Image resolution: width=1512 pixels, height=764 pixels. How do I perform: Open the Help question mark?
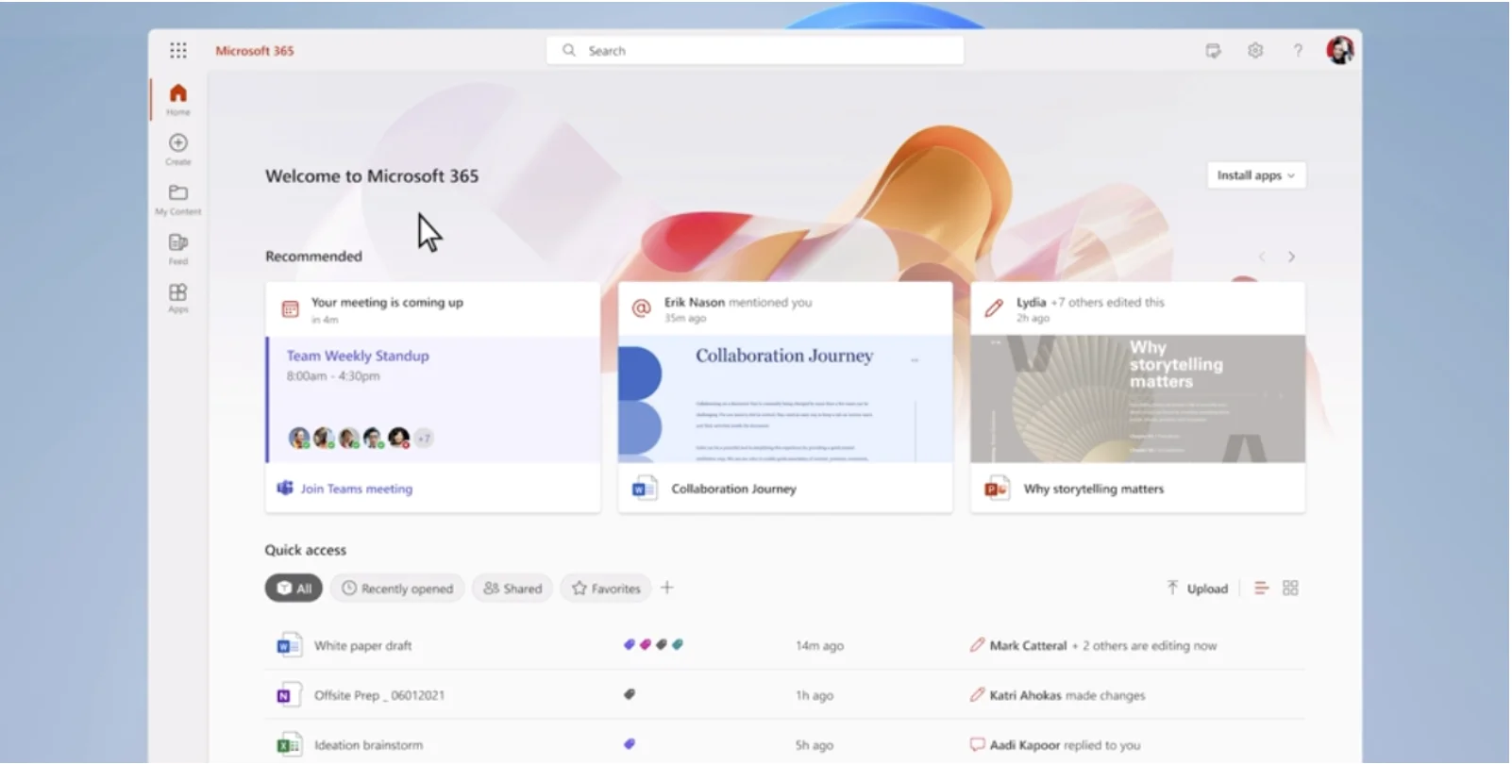point(1298,51)
